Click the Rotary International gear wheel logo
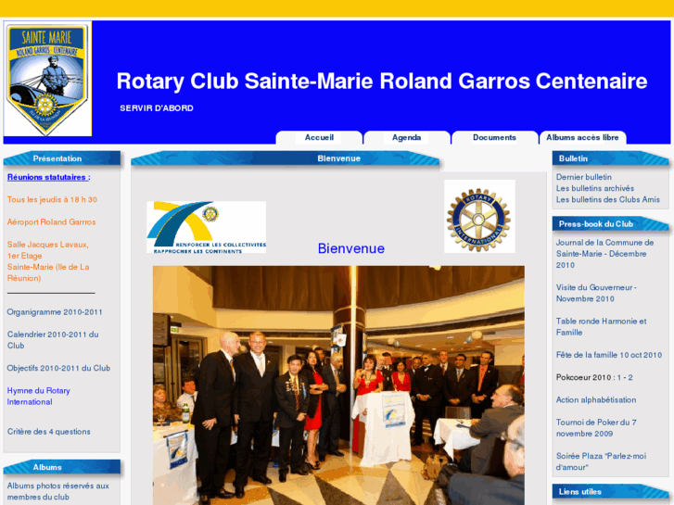Viewport: 674px width, 505px height. [479, 216]
